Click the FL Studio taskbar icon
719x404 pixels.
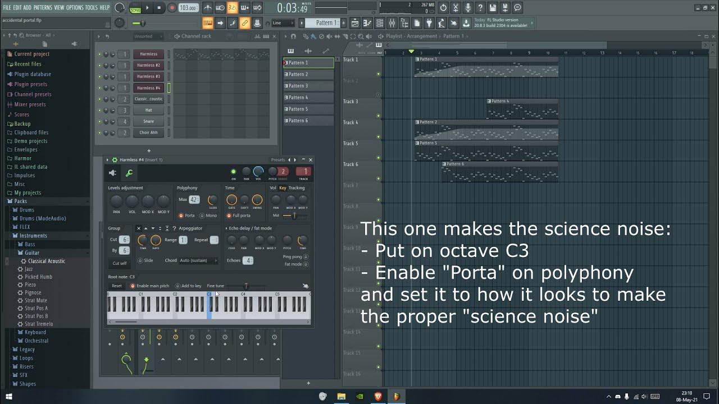397,396
